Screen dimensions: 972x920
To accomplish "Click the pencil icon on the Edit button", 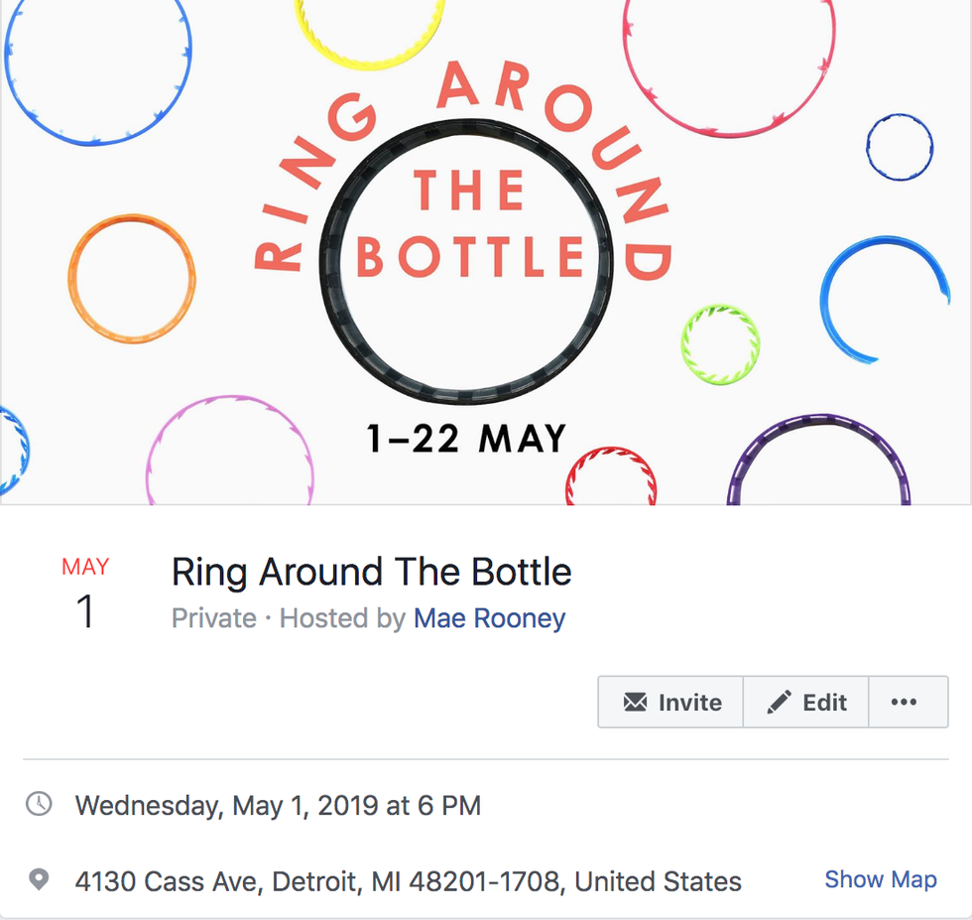I will click(780, 702).
